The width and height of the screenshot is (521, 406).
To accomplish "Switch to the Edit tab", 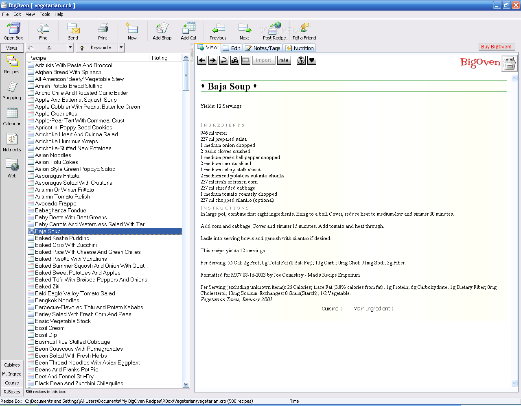I will click(x=232, y=48).
